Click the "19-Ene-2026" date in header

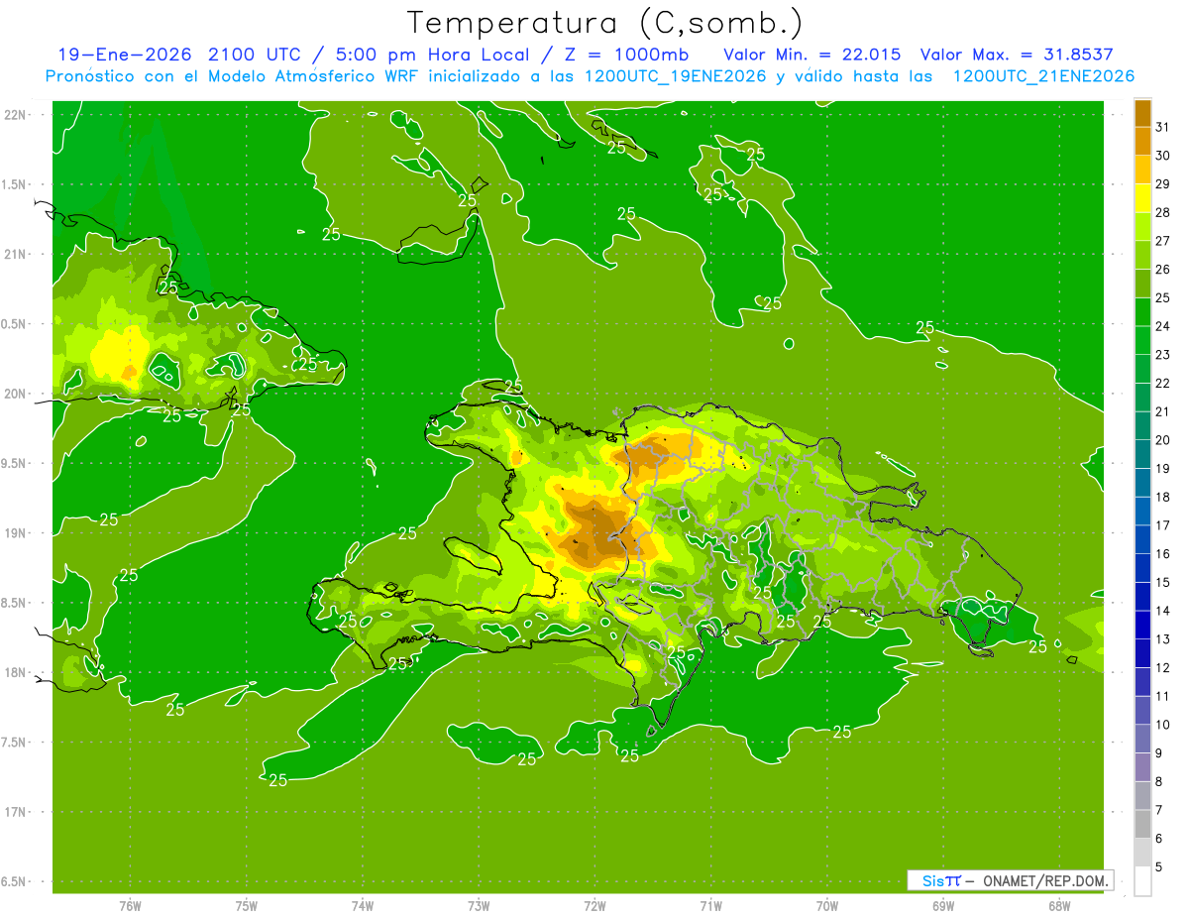tap(123, 55)
